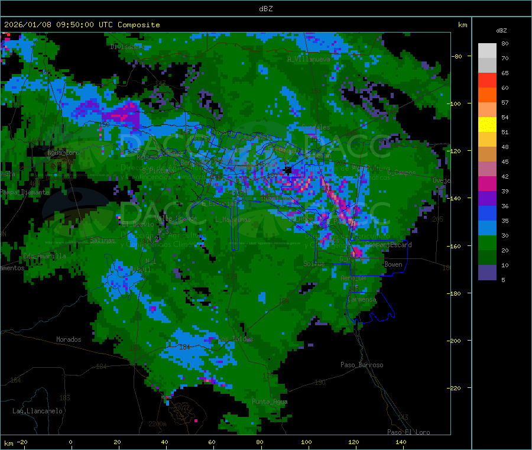Image resolution: width=532 pixels, height=450 pixels.
Task: Select the 'Los_Toldos' map label
Action: tap(235, 339)
